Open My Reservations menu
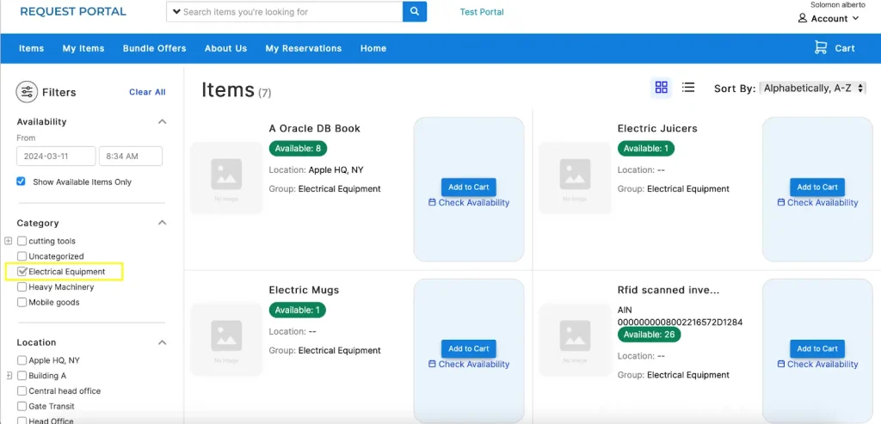 [x=304, y=48]
